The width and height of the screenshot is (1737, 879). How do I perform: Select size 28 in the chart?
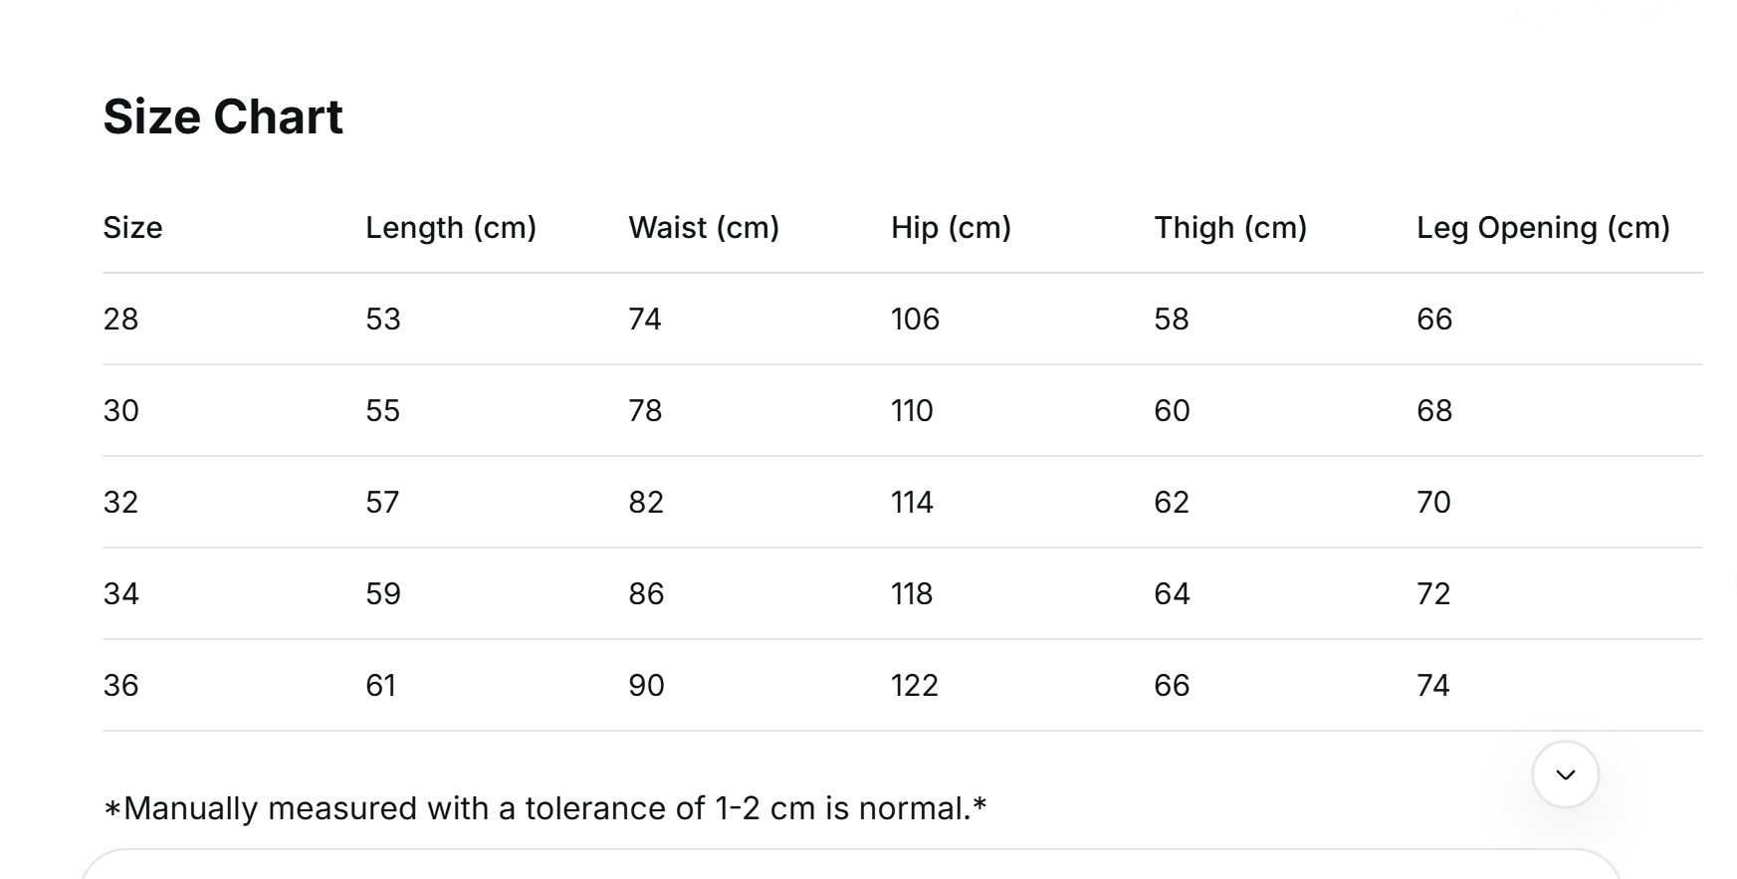[120, 319]
